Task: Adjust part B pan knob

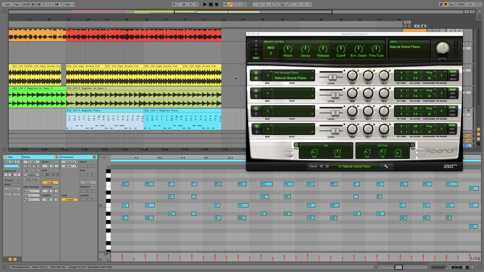Action: tap(352, 93)
